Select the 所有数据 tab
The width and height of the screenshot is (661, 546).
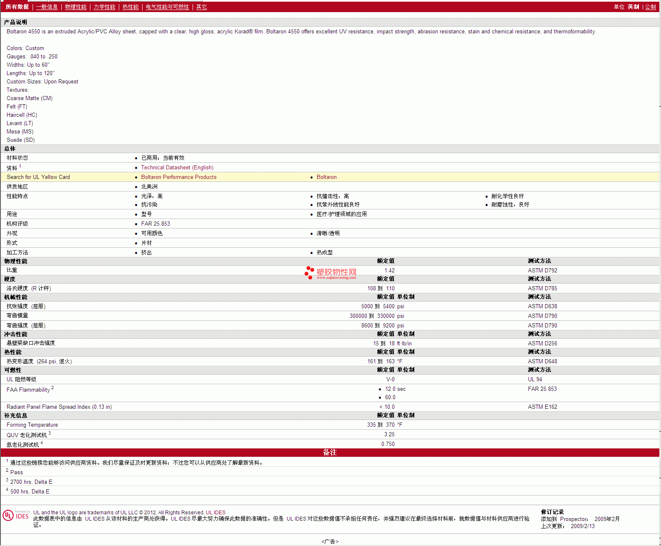tap(17, 7)
